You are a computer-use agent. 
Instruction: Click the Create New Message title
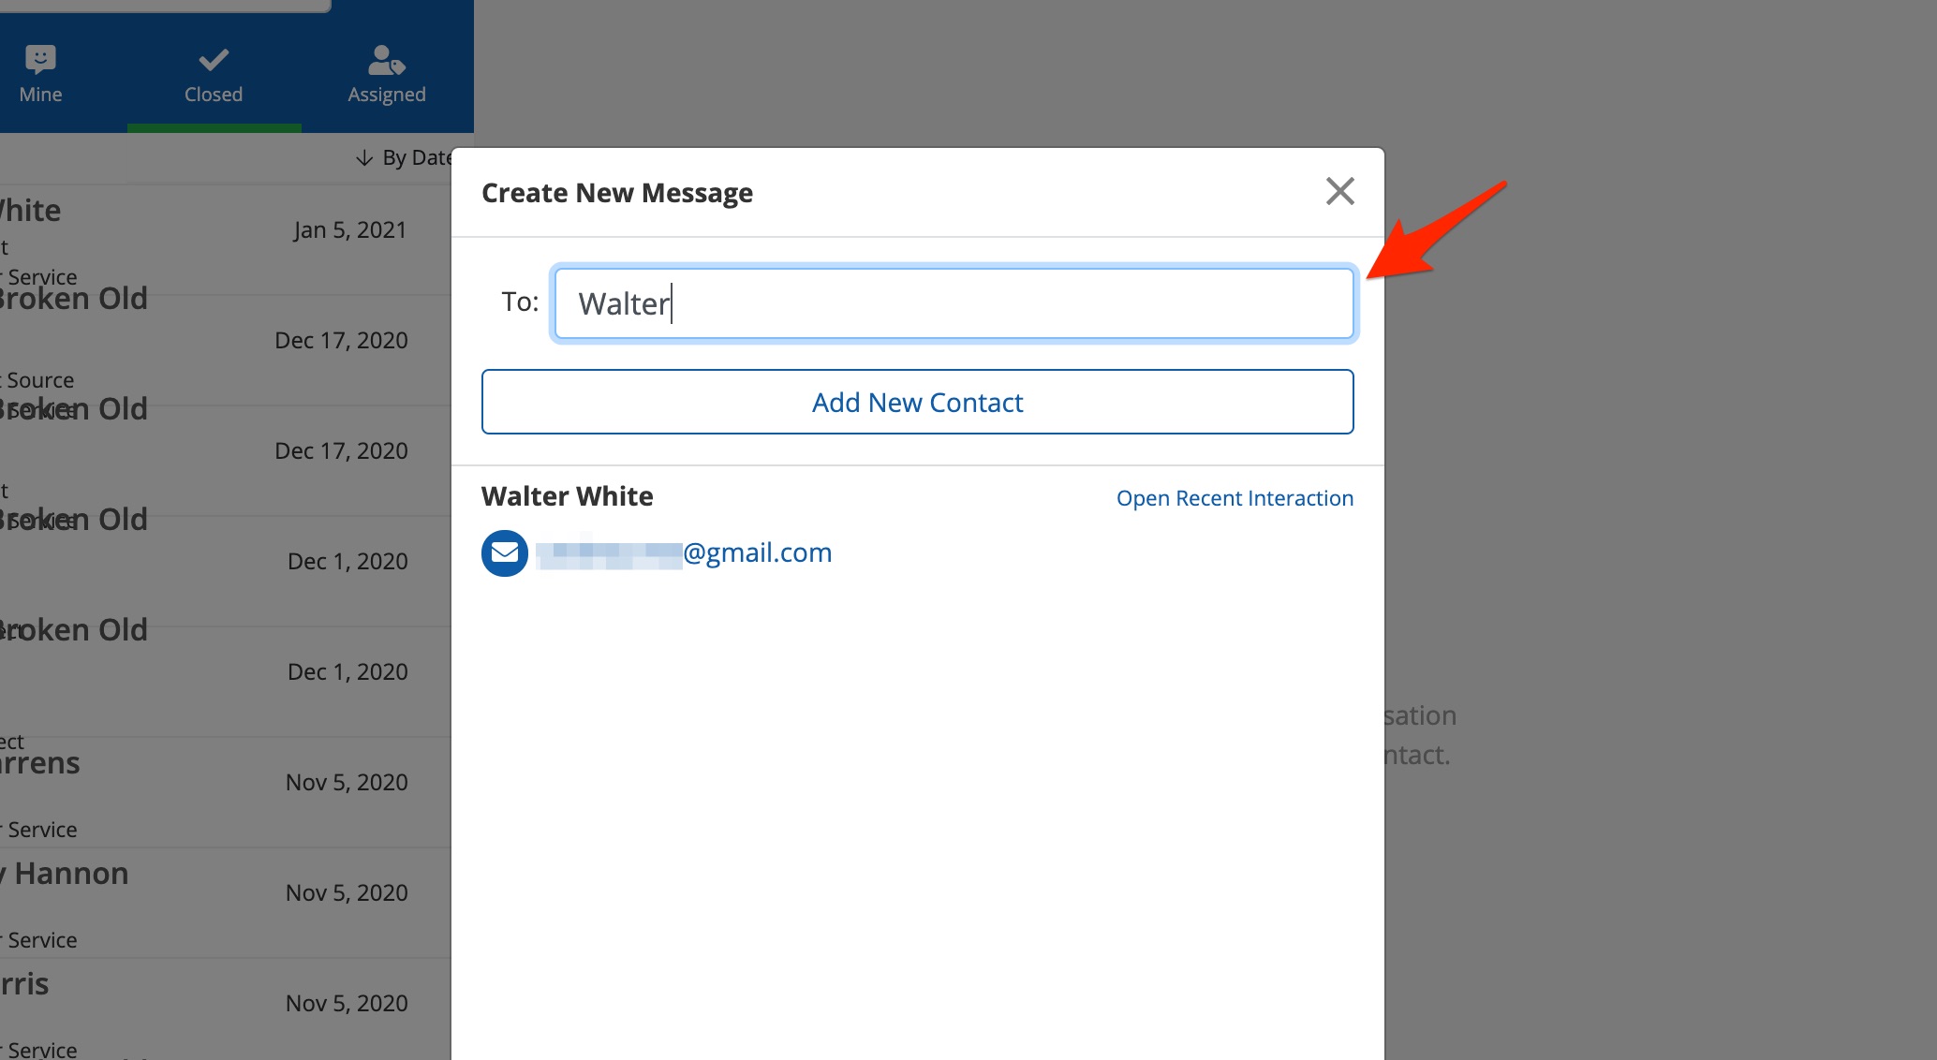point(616,193)
